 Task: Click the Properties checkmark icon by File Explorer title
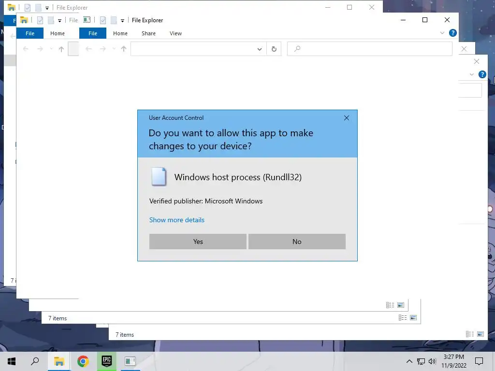(103, 20)
